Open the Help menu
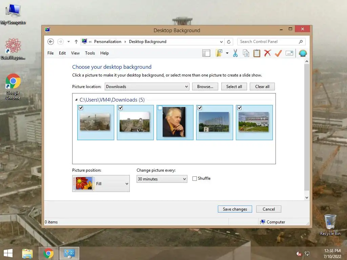 click(104, 53)
